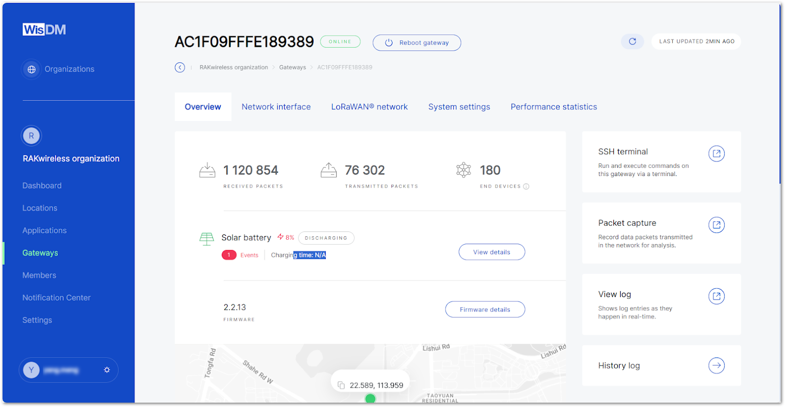Open Applications in the sidebar
785x407 pixels.
45,230
